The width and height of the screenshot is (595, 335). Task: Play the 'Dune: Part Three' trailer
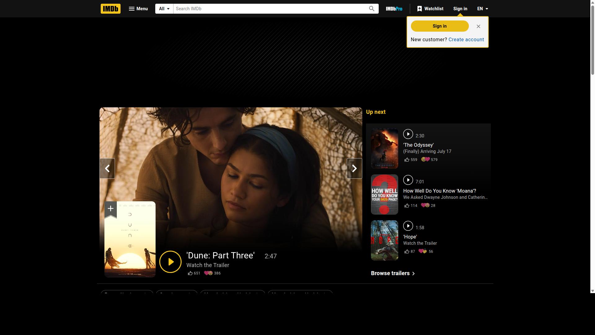170,262
